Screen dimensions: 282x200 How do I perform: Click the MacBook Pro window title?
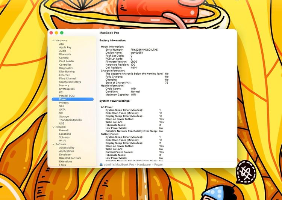(109, 33)
